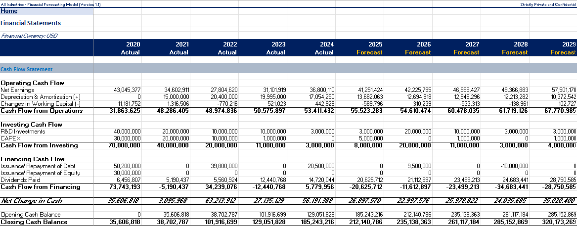Select the Net Earnings row label
Screen dimensions: 577x226
point(17,90)
